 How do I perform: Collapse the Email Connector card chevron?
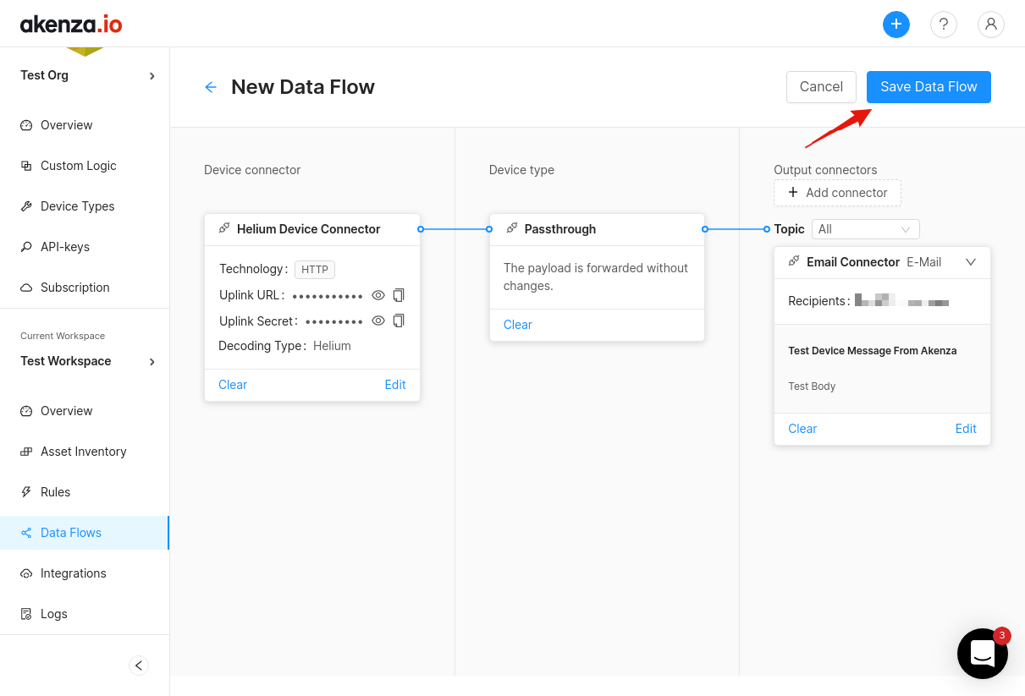point(971,262)
